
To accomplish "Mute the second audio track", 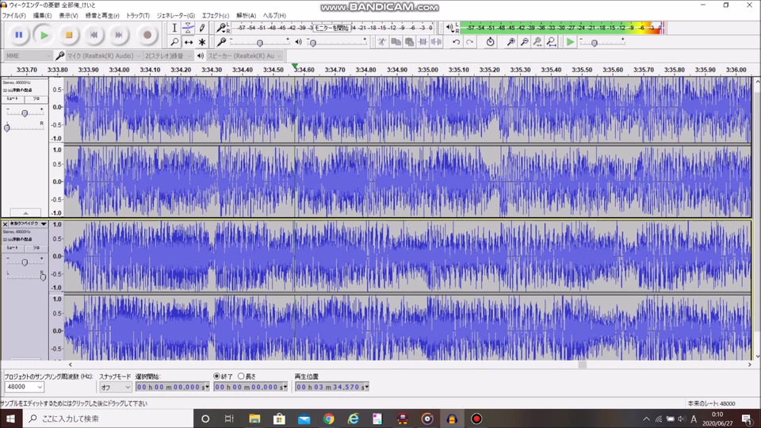I will click(13, 247).
